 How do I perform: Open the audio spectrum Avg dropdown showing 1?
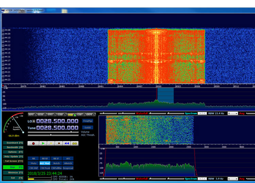point(233,179)
